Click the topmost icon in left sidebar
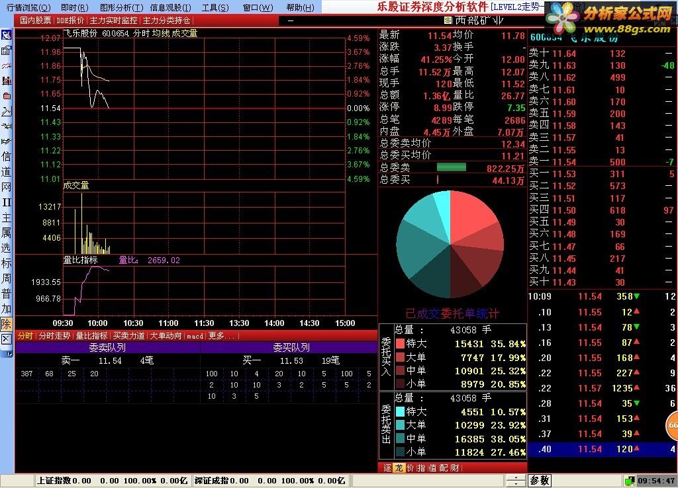Screen dimensions: 678x488 (x=6, y=36)
